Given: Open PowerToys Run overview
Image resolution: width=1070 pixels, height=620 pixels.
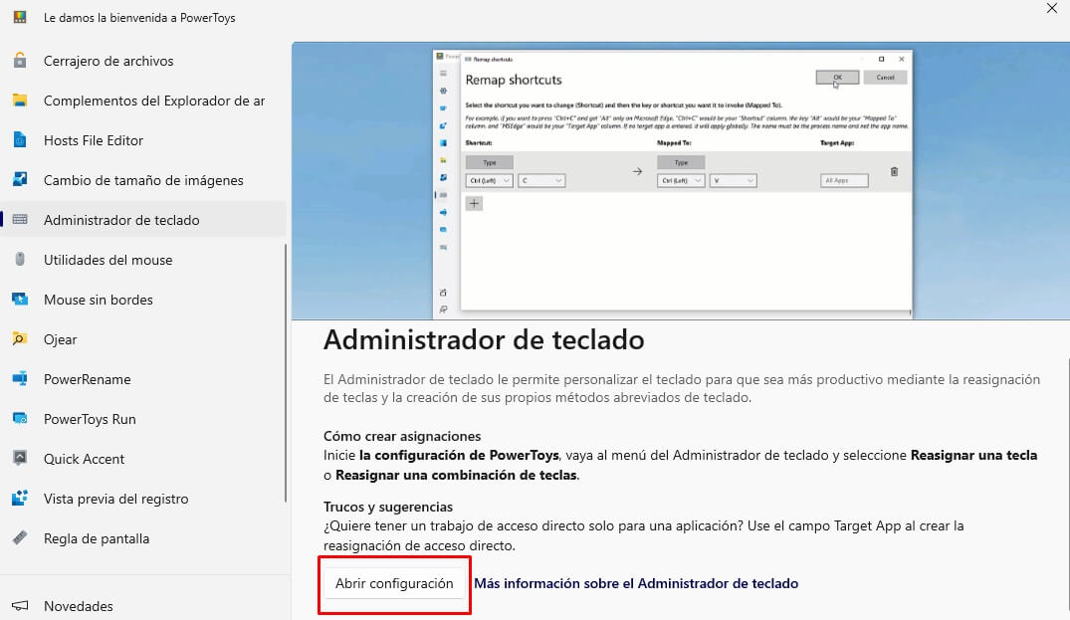Looking at the screenshot, I should pyautogui.click(x=143, y=419).
